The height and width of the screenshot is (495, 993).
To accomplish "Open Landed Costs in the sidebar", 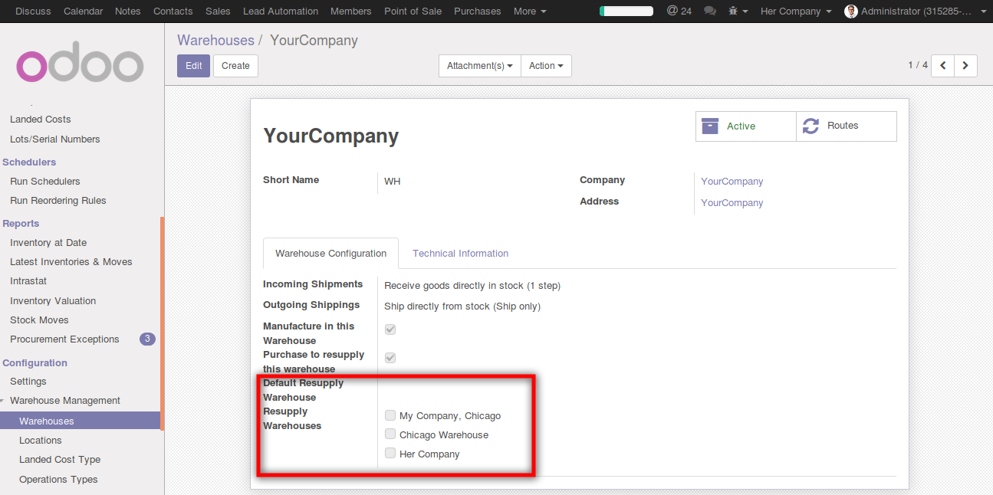I will pyautogui.click(x=41, y=120).
